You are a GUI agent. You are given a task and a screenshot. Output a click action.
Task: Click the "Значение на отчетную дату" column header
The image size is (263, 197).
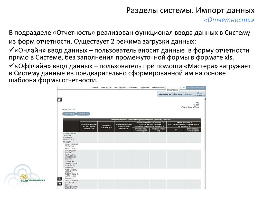click(x=106, y=127)
